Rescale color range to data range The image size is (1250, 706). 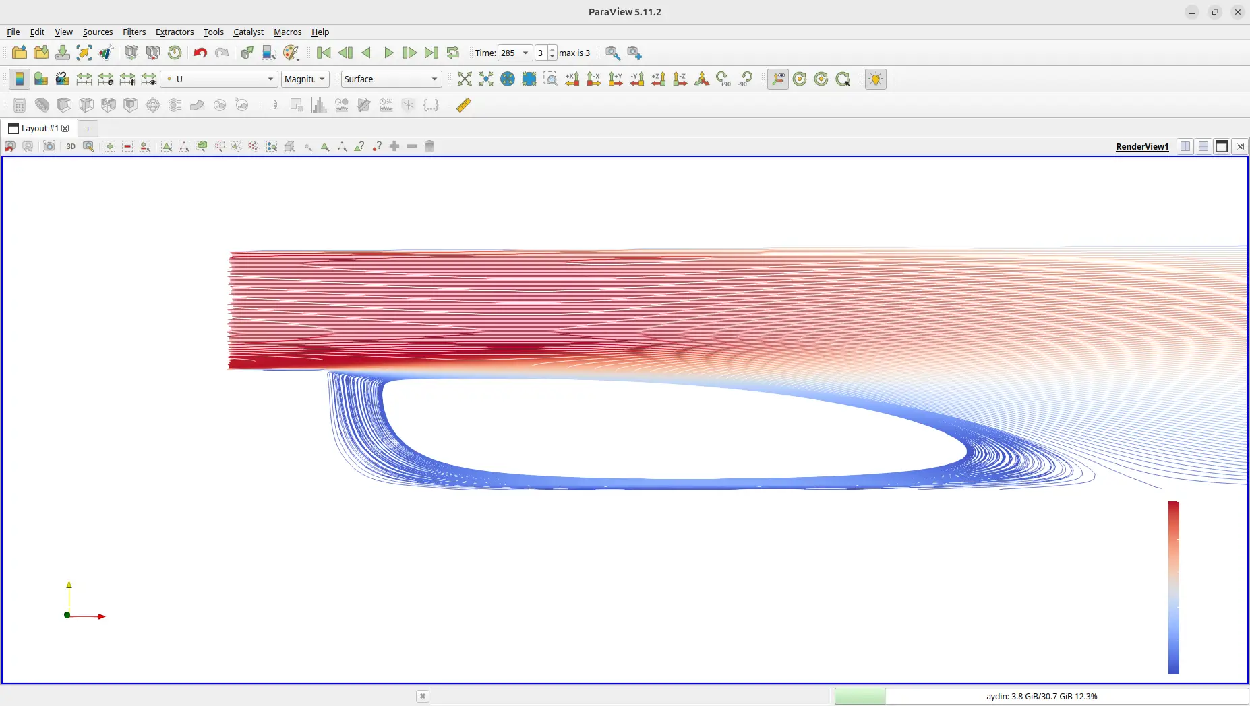pyautogui.click(x=84, y=79)
